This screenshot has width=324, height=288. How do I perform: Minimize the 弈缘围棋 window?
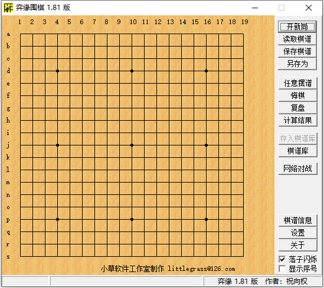point(255,8)
